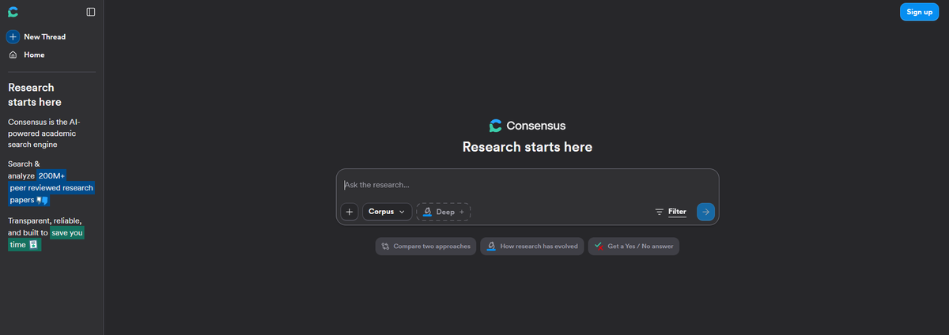949x335 pixels.
Task: Click the plus attach button
Action: coord(350,212)
